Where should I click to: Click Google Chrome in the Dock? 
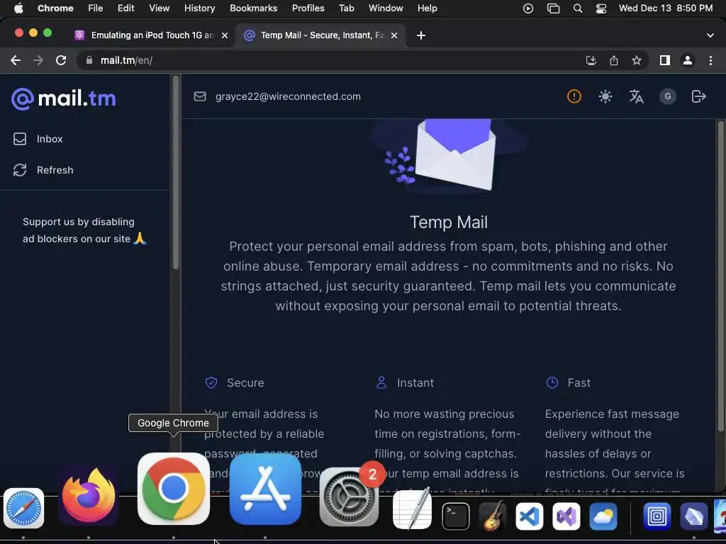click(174, 489)
